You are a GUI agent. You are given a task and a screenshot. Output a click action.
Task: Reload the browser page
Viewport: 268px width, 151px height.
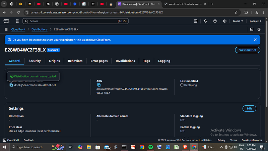coord(18,12)
